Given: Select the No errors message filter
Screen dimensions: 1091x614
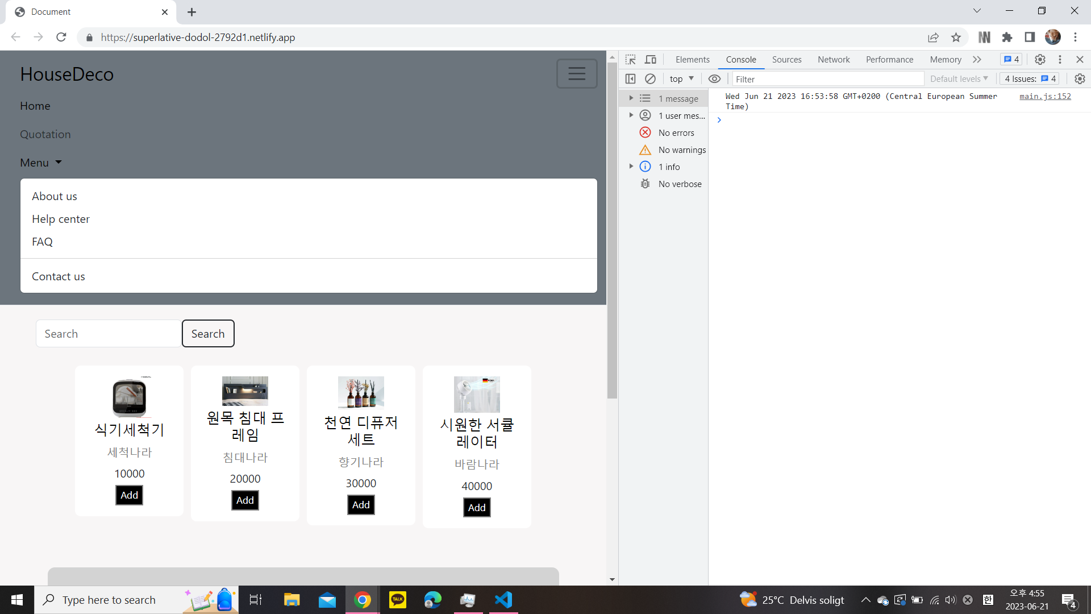Looking at the screenshot, I should [x=676, y=132].
